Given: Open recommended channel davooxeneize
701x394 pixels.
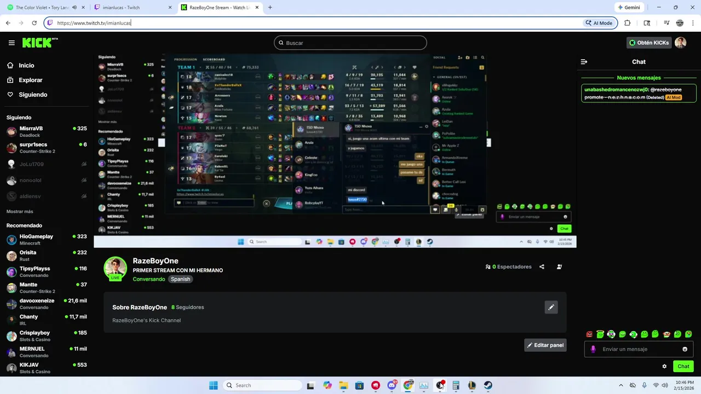Looking at the screenshot, I should point(47,304).
